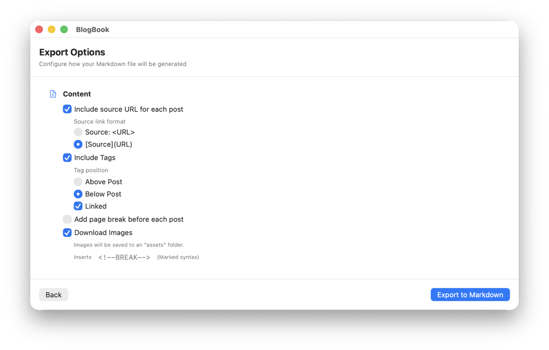Image resolution: width=549 pixels, height=350 pixels.
Task: Choose "Above Post" for tag position
Action: (x=78, y=182)
